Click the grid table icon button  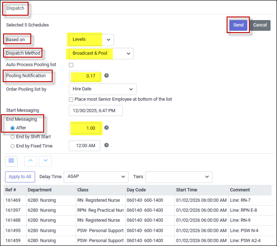(x=11, y=160)
